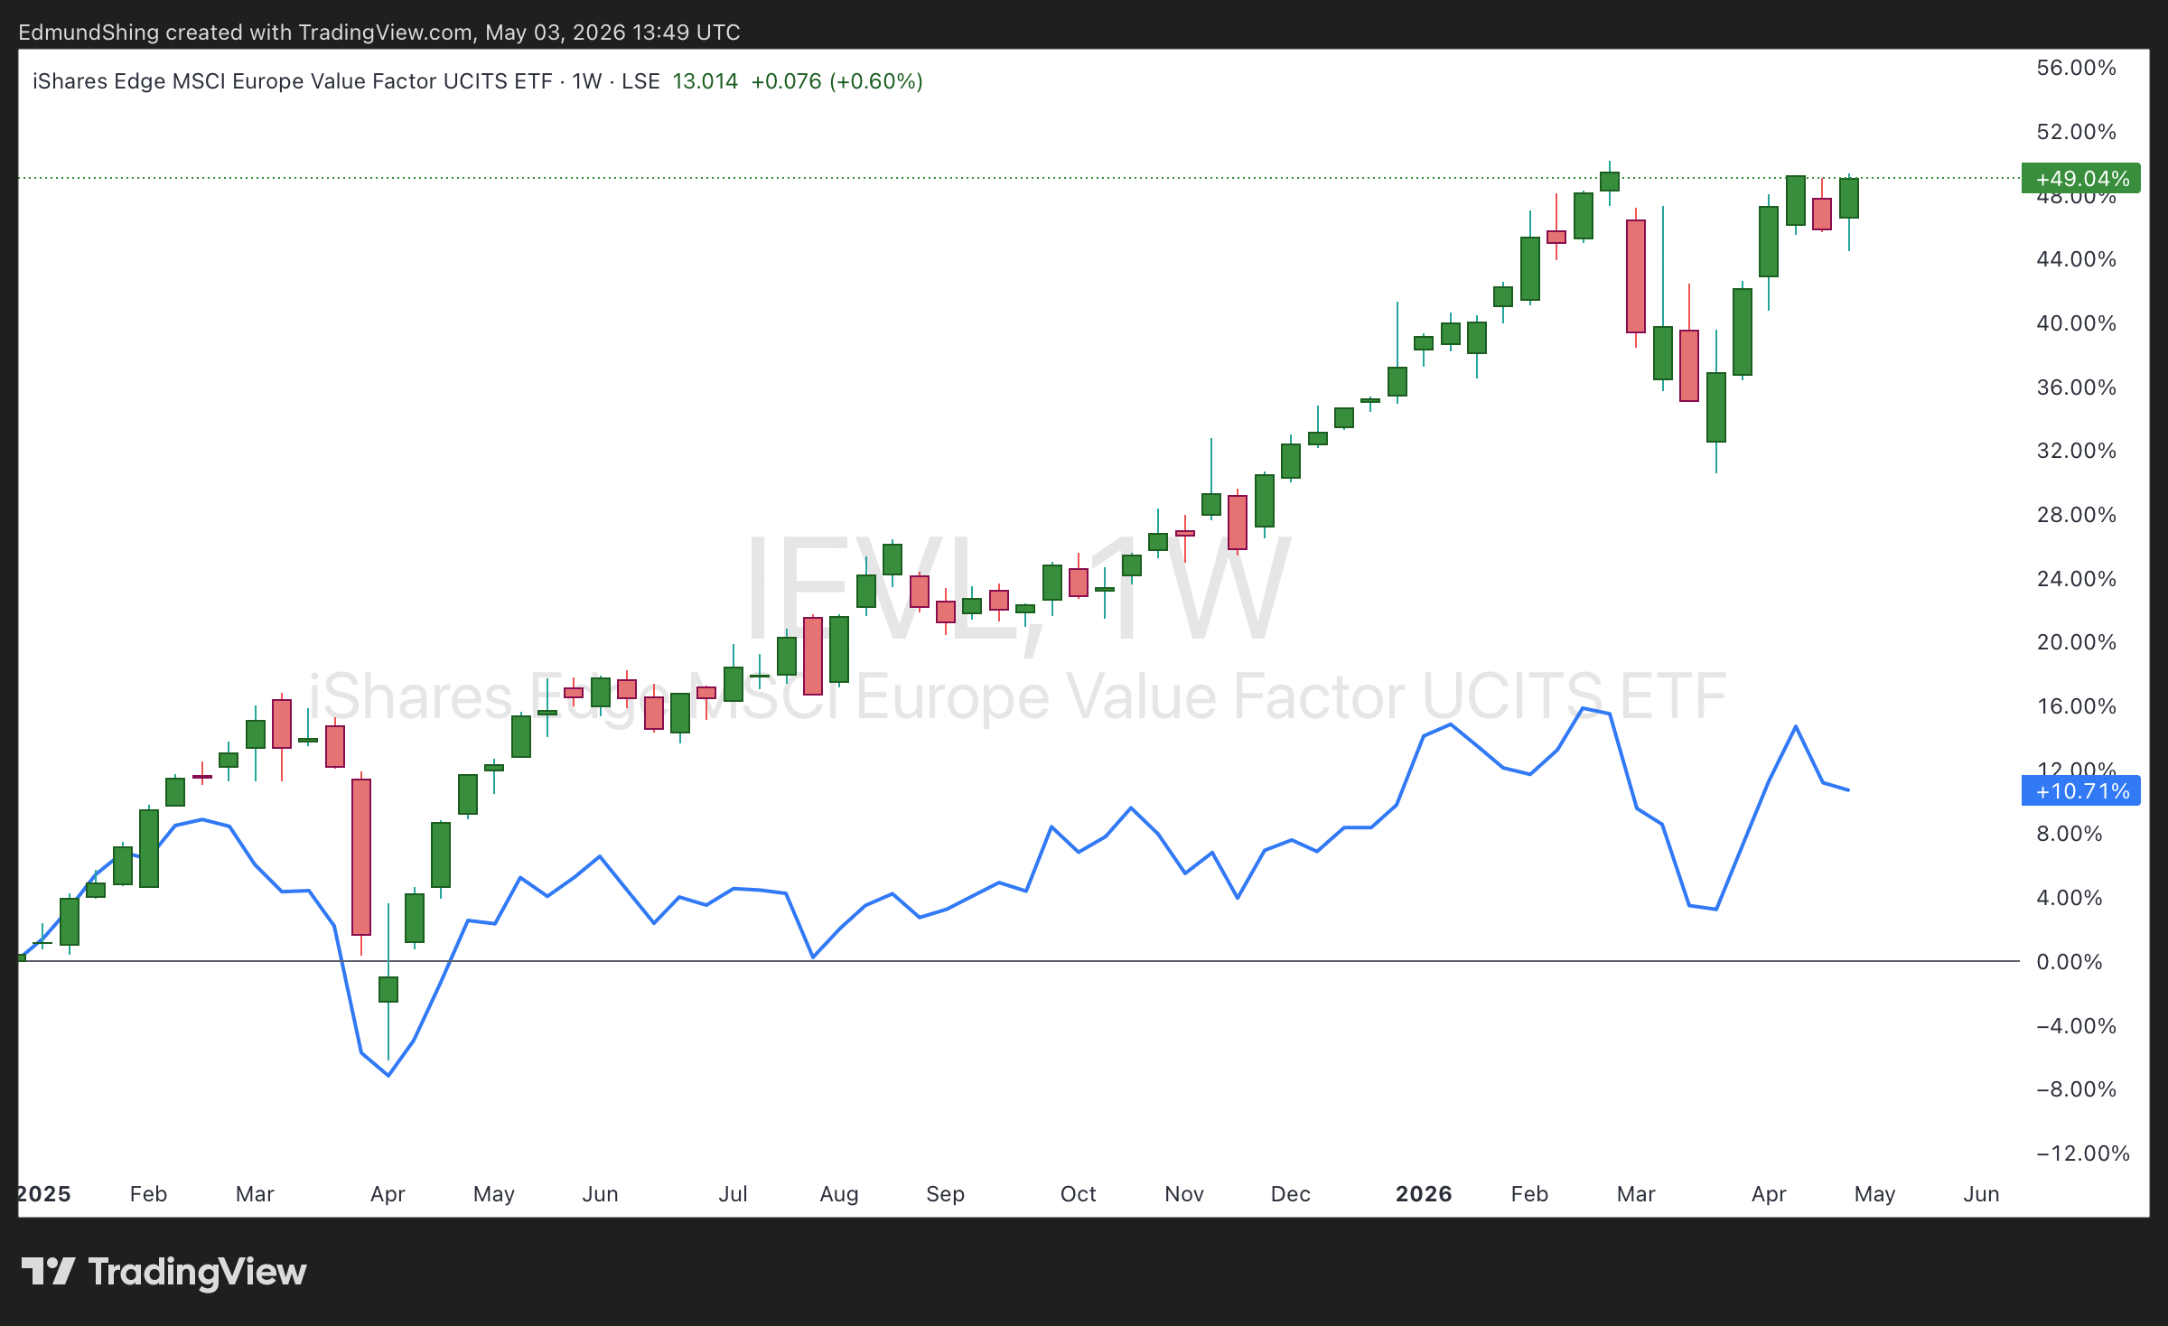
Task: Click the Nov label on time axis
Action: [1184, 1194]
